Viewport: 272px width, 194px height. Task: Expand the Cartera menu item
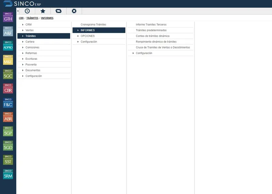pos(44,42)
